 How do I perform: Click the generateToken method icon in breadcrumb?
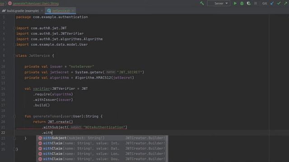pos(10,3)
